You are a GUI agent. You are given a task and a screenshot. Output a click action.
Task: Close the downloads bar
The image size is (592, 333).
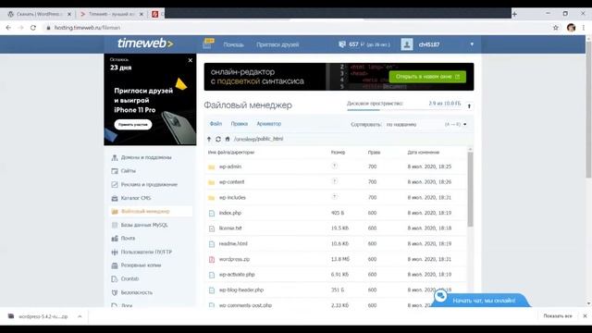click(x=585, y=316)
